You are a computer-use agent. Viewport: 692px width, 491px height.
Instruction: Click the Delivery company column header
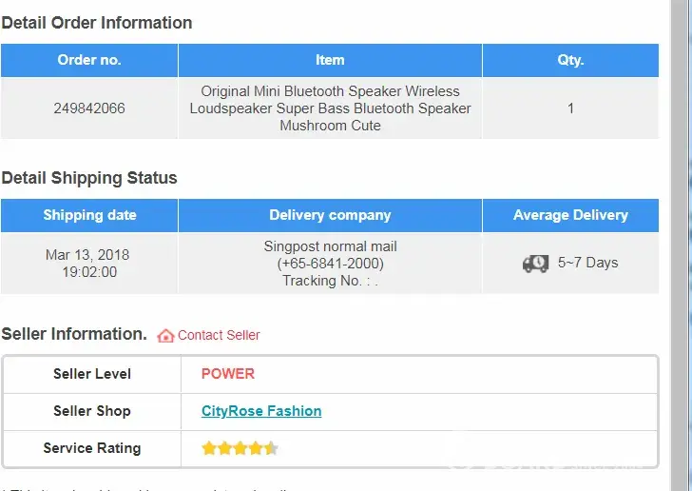(330, 215)
